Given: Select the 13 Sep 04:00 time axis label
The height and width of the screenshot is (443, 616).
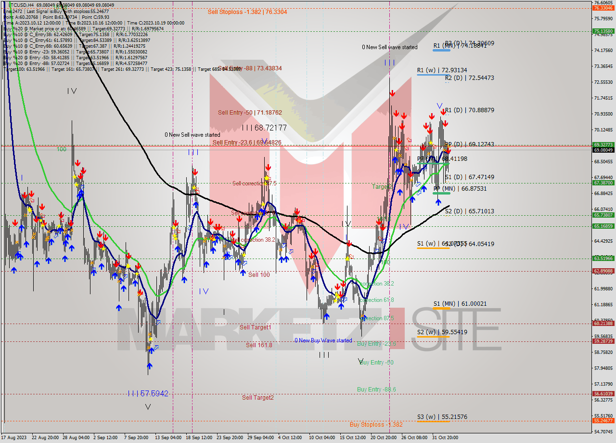Looking at the screenshot, I should 168,438.
